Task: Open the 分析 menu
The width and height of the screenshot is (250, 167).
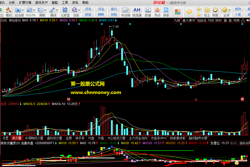Action: pos(12,3)
